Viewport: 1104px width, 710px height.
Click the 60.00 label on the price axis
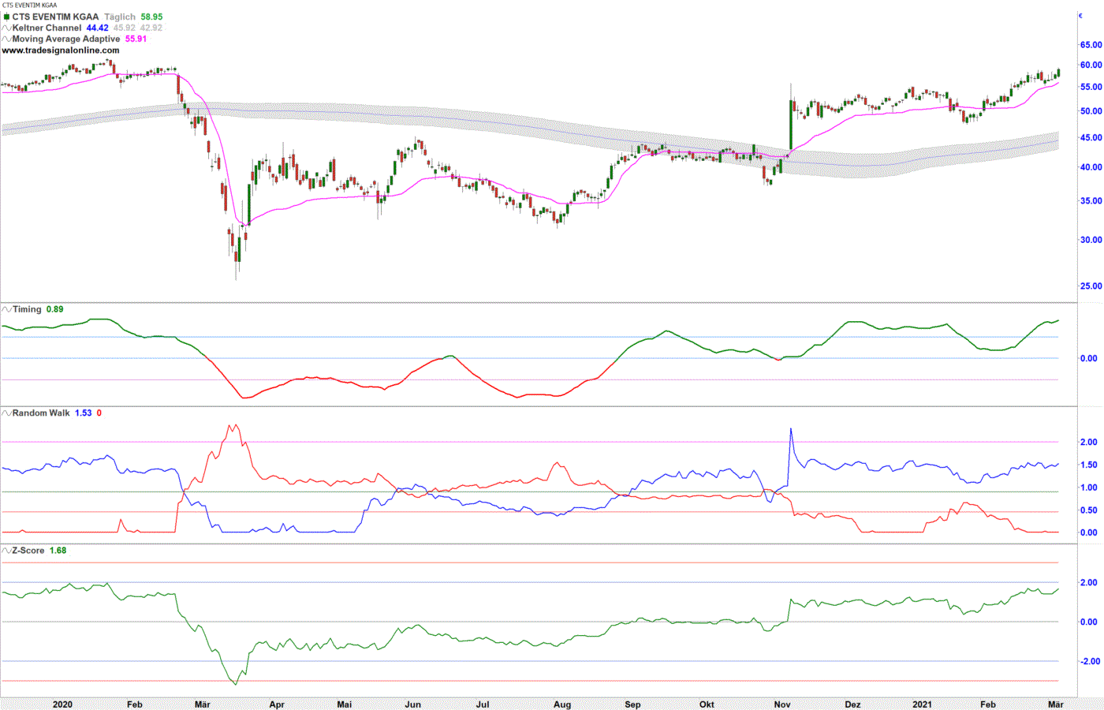tap(1091, 65)
